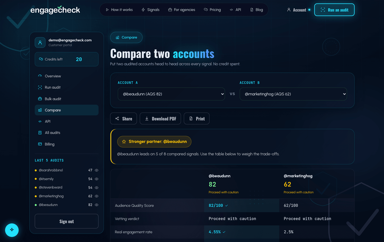The height and width of the screenshot is (242, 384).
Task: Click the Sign out button
Action: pyautogui.click(x=67, y=221)
